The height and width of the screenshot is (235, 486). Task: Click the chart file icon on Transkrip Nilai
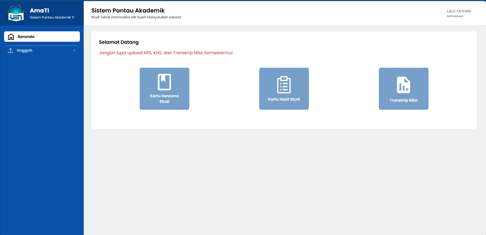point(404,85)
